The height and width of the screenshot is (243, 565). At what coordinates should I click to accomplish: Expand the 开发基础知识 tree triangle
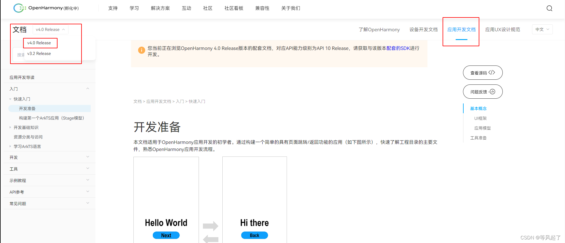coord(10,127)
